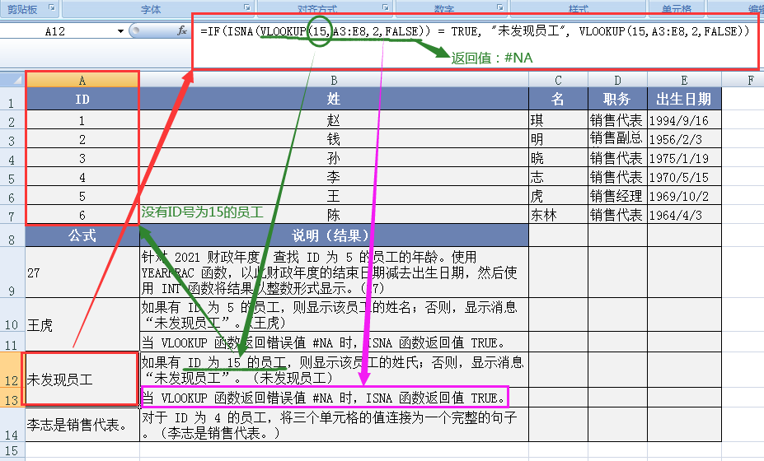Select birth date cell 1969/10/2
The height and width of the screenshot is (461, 764).
(x=684, y=196)
